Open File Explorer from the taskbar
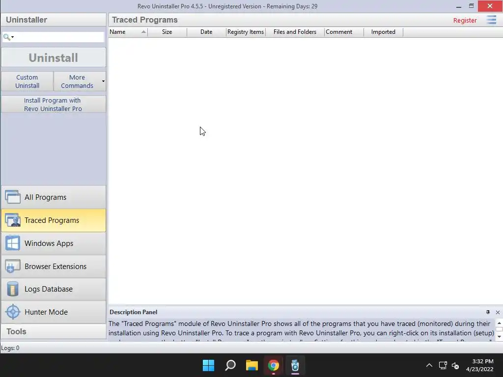The width and height of the screenshot is (503, 377). point(252,365)
